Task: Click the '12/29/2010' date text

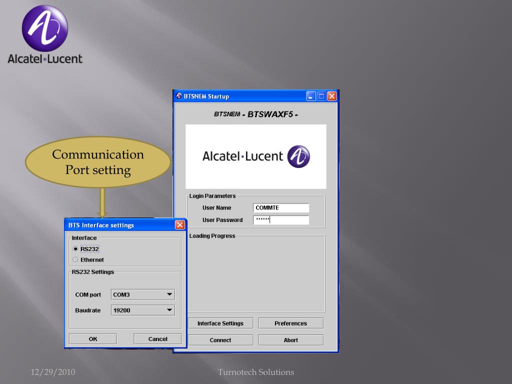Action: 53,372
